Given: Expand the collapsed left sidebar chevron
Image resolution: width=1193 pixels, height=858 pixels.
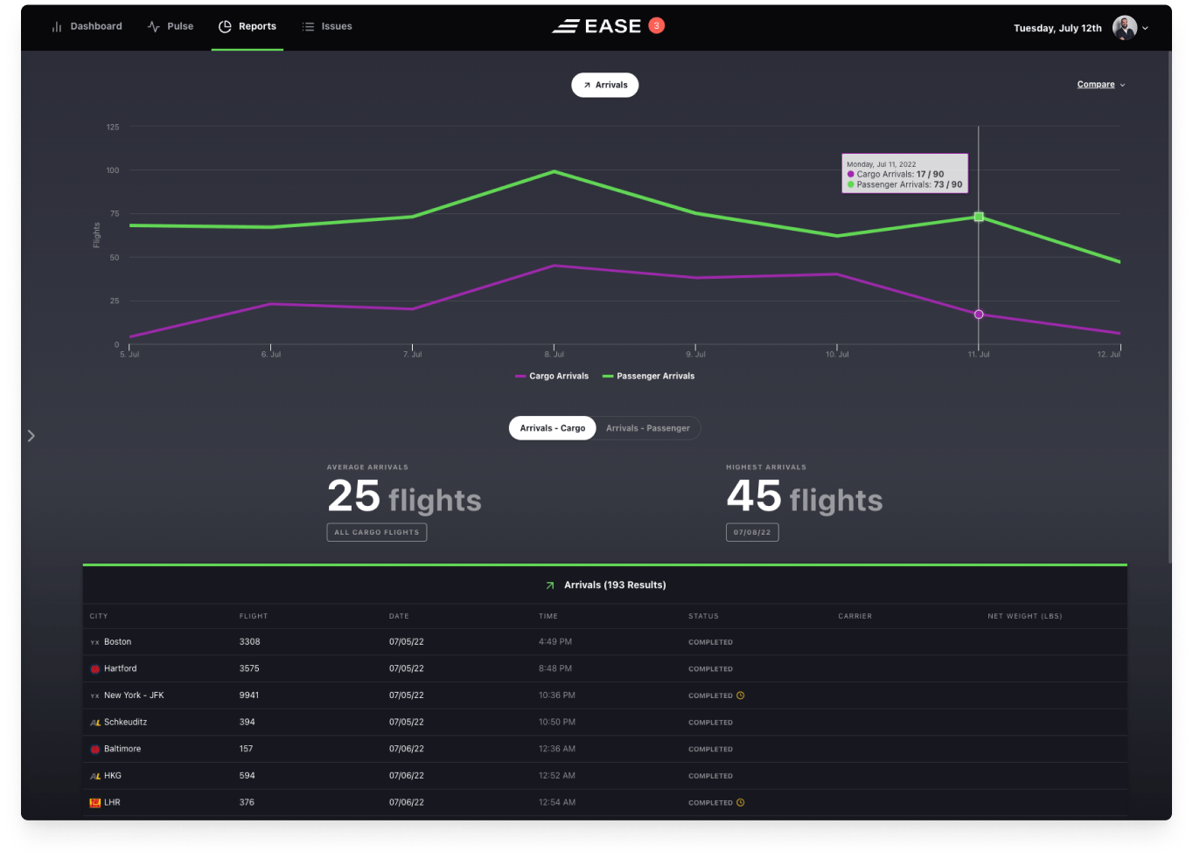Looking at the screenshot, I should click(31, 435).
